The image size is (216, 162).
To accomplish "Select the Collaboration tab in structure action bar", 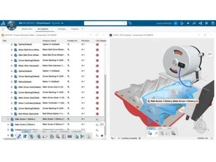I will point(64,131).
